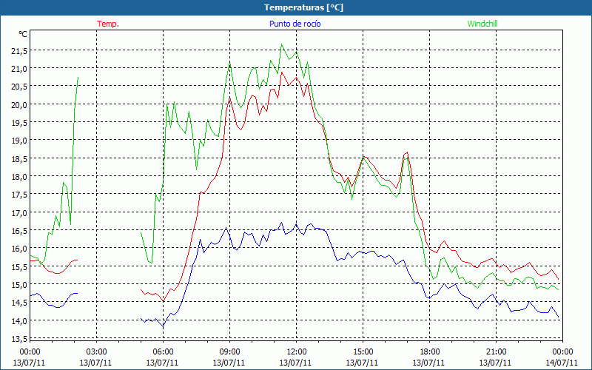Click the 14/07/11 date label
Image resolution: width=592 pixels, height=370 pixels.
click(x=562, y=363)
